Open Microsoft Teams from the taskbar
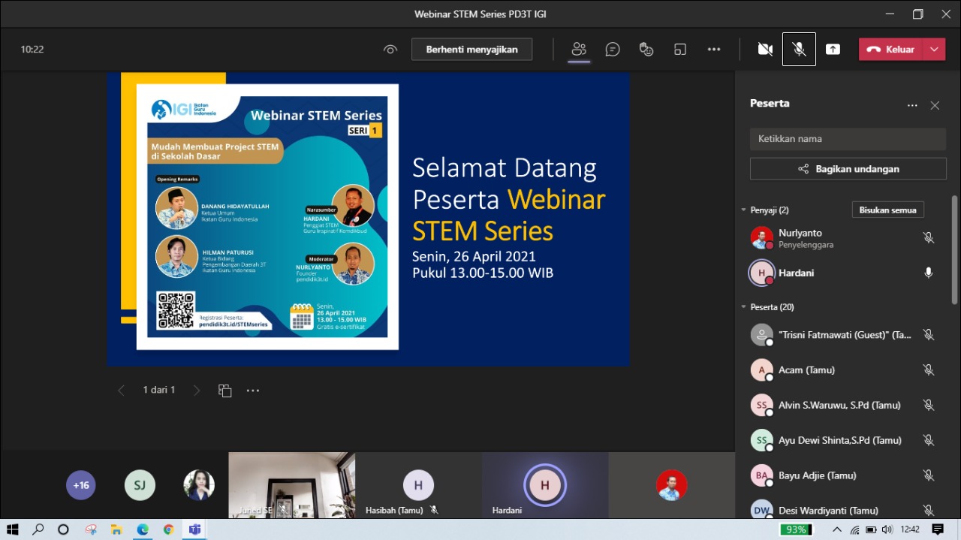The image size is (961, 540). pyautogui.click(x=194, y=529)
